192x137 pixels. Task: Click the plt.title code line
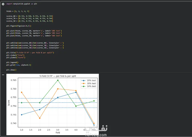[x=30, y=53]
